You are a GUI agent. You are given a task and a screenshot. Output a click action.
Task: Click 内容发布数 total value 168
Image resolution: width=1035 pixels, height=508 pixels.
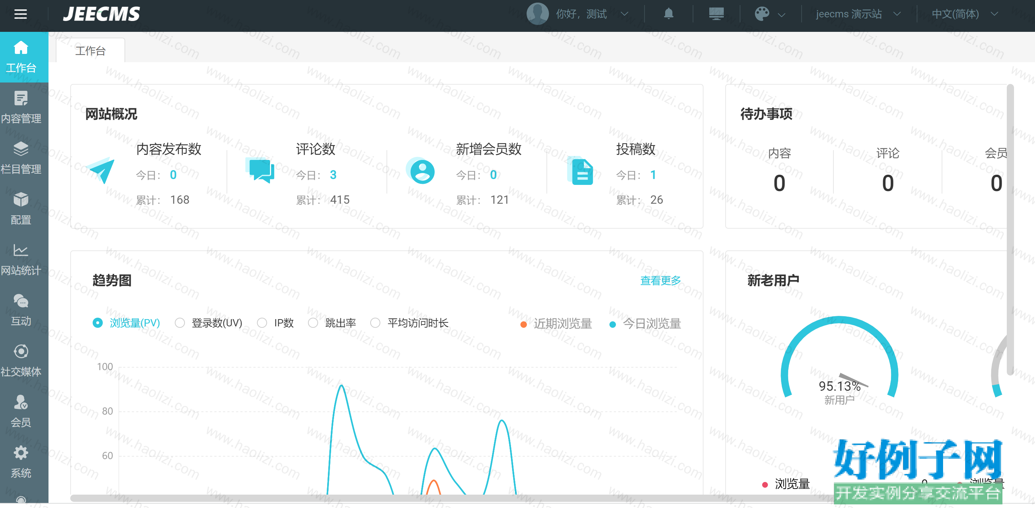[x=179, y=200]
